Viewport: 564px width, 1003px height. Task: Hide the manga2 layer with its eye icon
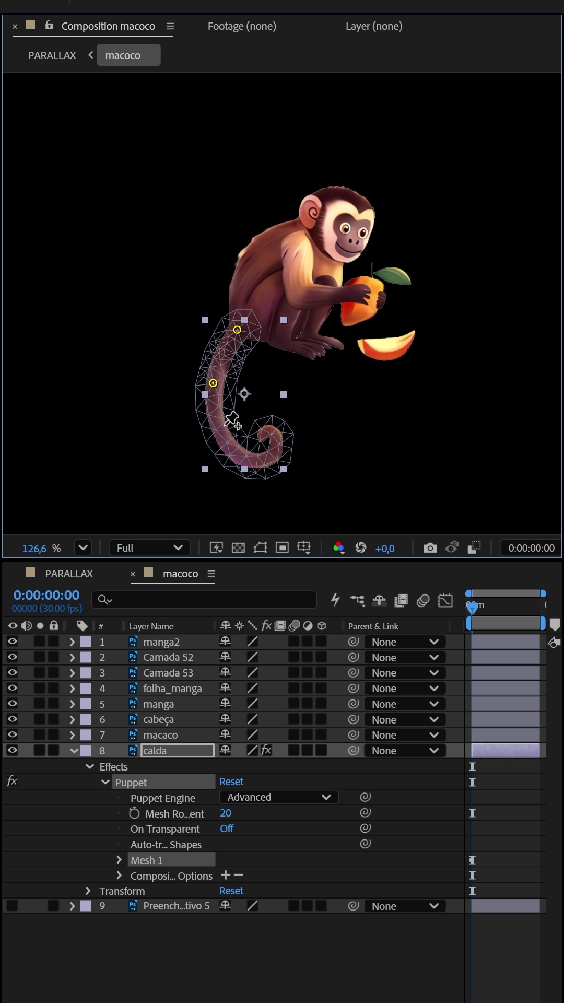(13, 642)
